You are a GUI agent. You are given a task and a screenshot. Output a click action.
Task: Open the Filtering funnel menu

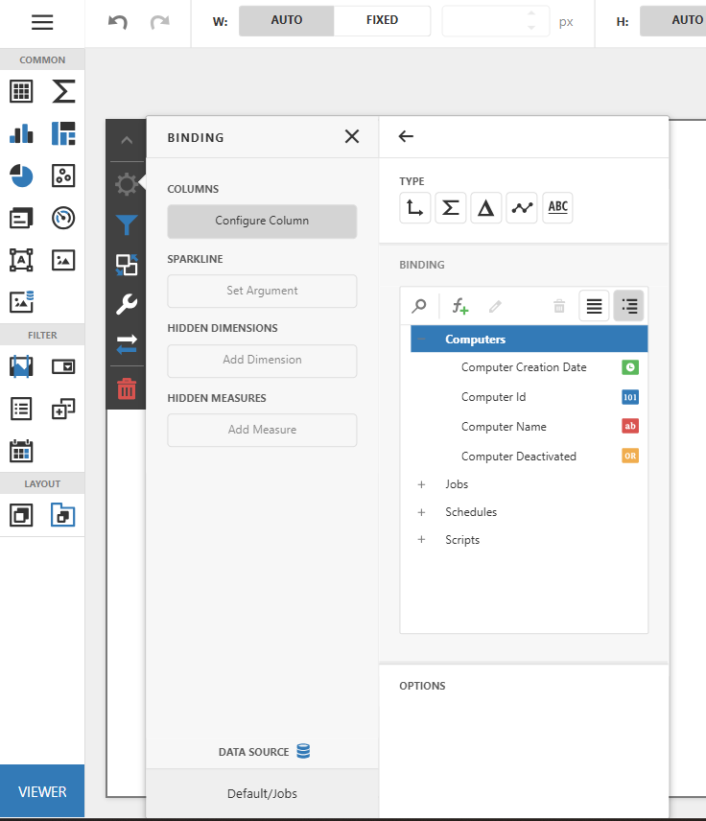point(127,225)
